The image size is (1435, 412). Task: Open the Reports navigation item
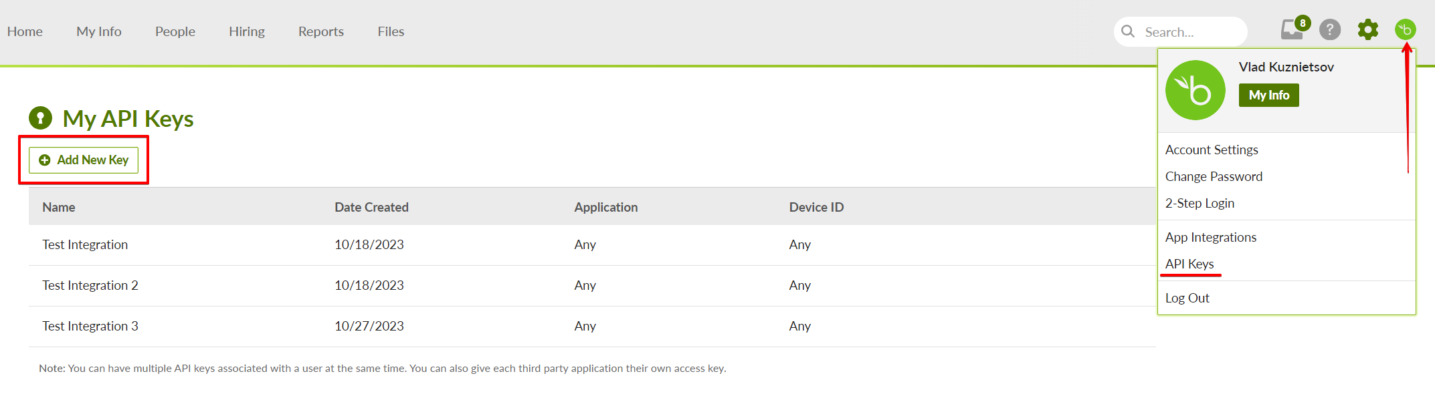point(321,31)
